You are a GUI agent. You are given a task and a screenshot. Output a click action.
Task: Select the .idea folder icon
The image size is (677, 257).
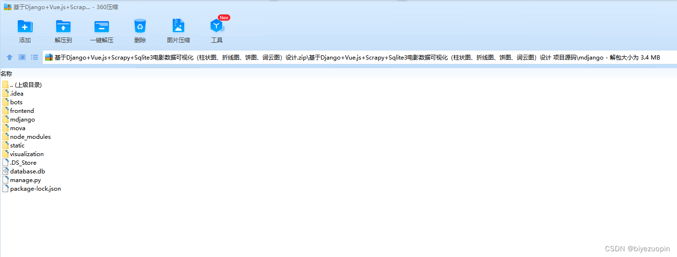[x=6, y=93]
